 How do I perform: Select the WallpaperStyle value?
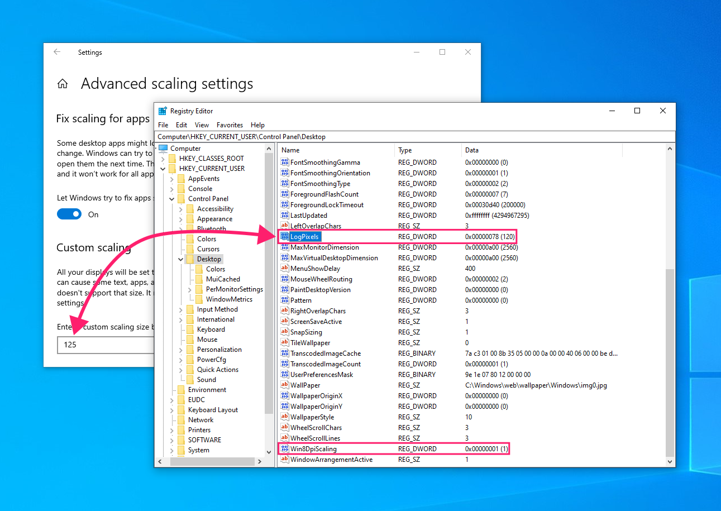(x=312, y=417)
